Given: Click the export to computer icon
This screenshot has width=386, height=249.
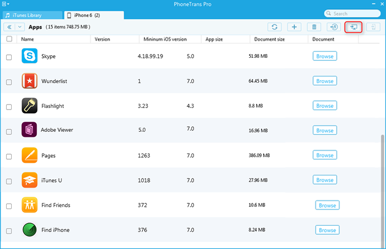Looking at the screenshot, I should pos(353,27).
